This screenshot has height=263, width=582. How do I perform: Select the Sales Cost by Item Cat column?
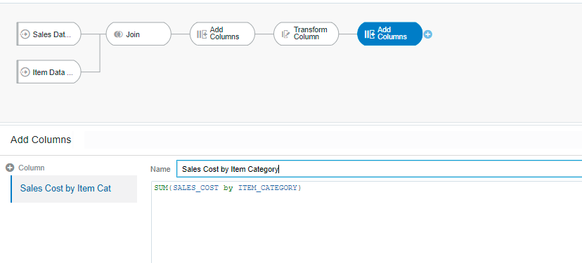[x=75, y=189]
